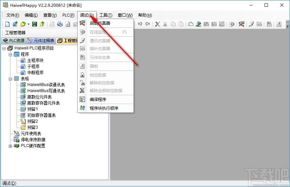Click the open folder toolbar icon
290x187 pixels.
coord(23,24)
